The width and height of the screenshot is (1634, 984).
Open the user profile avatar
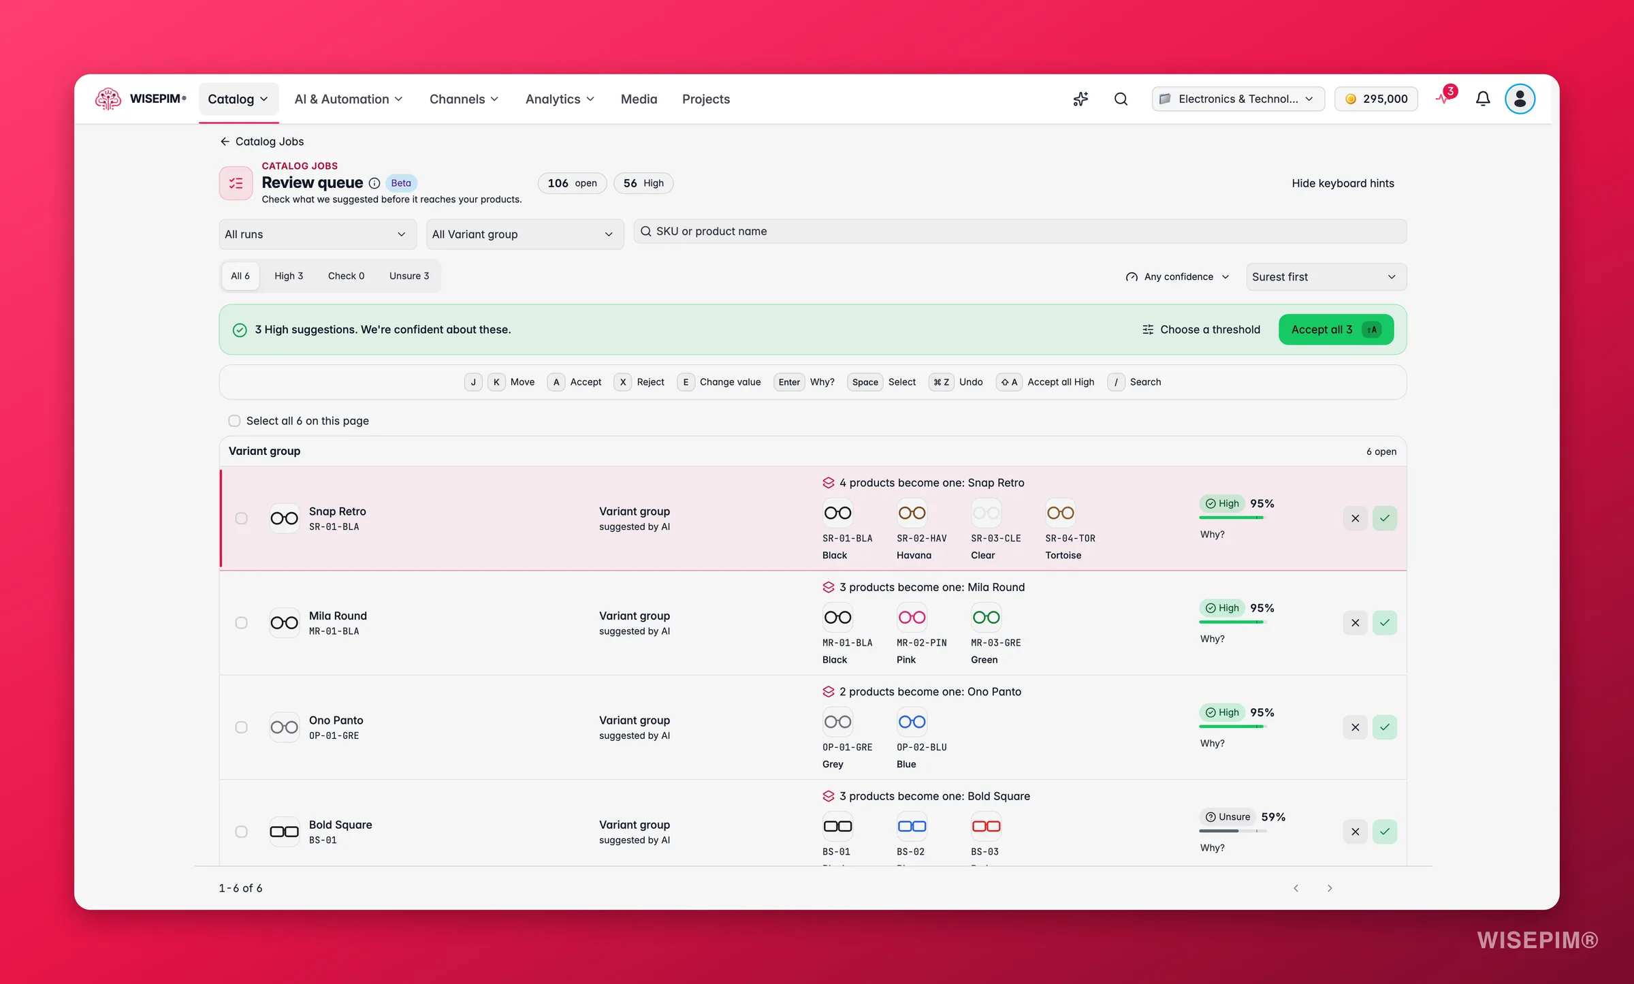[1520, 99]
